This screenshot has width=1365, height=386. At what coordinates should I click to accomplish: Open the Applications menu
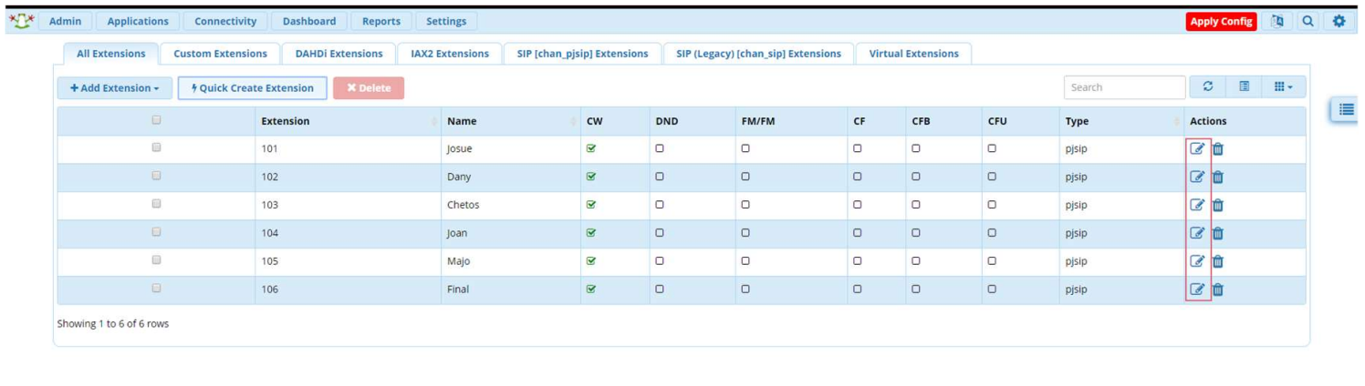[x=138, y=21]
